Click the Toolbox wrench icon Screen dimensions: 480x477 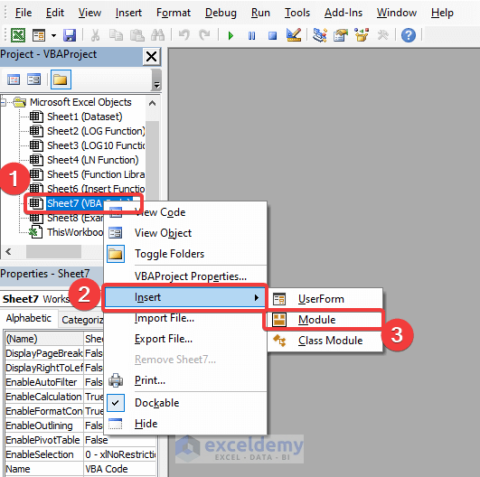point(382,35)
